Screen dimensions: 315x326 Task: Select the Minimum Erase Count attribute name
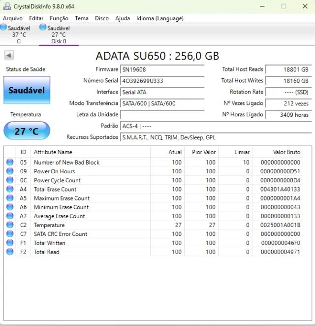(62, 207)
